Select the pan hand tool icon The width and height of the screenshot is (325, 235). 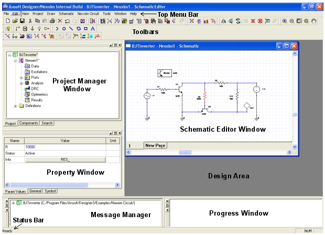(x=313, y=20)
